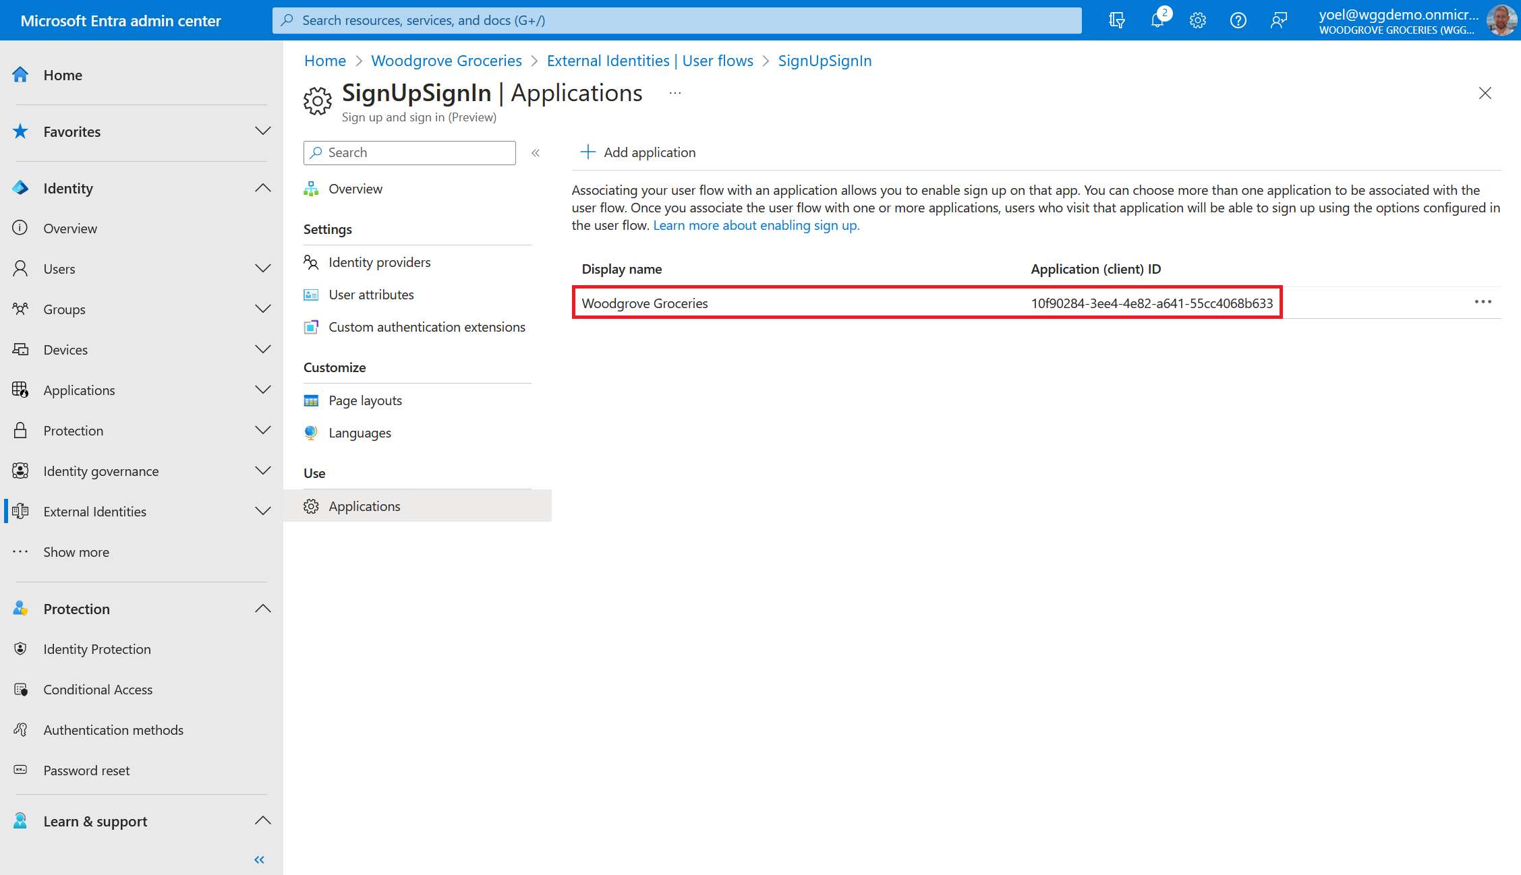Click the ellipsis next to page title
Image resolution: width=1521 pixels, height=875 pixels.
coord(675,93)
